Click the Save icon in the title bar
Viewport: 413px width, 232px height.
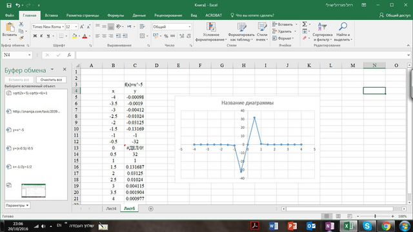(x=8, y=5)
